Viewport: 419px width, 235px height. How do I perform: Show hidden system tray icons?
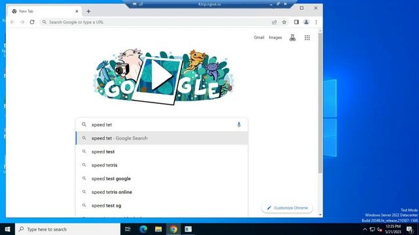(x=365, y=229)
